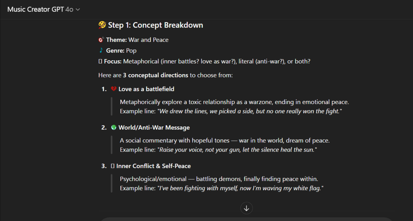Click the globe emoji beside World/Anti-War Message
The image size is (413, 221).
pyautogui.click(x=114, y=128)
